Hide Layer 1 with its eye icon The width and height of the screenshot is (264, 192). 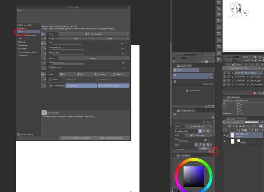[224, 135]
